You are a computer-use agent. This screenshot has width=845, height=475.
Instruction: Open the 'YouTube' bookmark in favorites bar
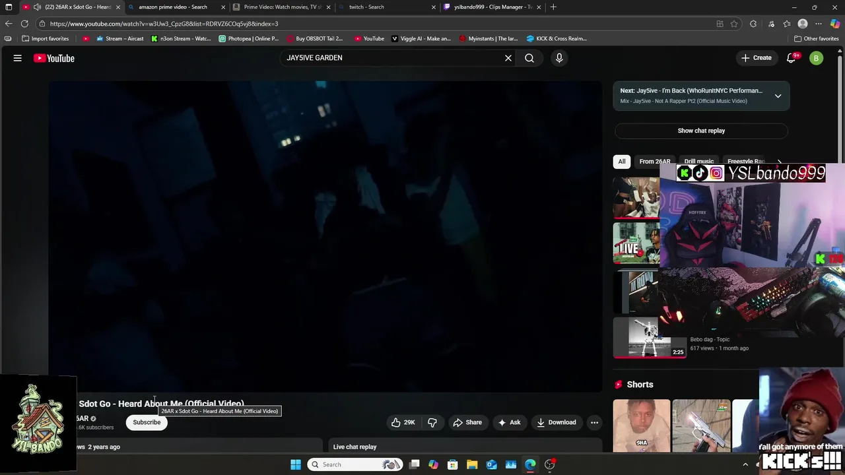(x=369, y=39)
